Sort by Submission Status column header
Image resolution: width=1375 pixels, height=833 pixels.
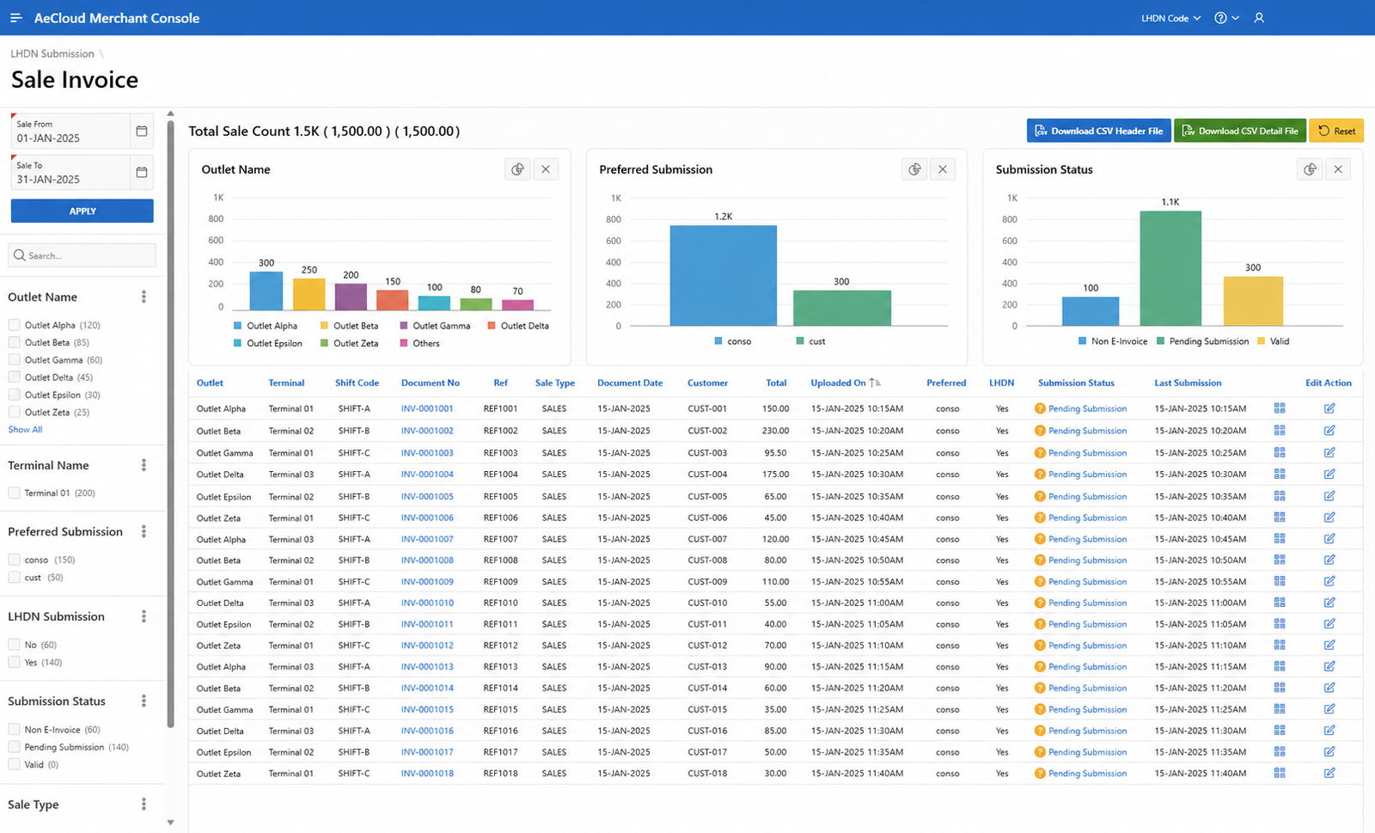pyautogui.click(x=1076, y=383)
